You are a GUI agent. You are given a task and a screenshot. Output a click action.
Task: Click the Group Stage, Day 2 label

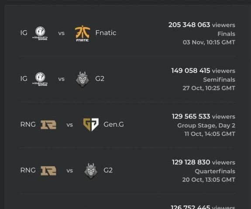pos(206,125)
